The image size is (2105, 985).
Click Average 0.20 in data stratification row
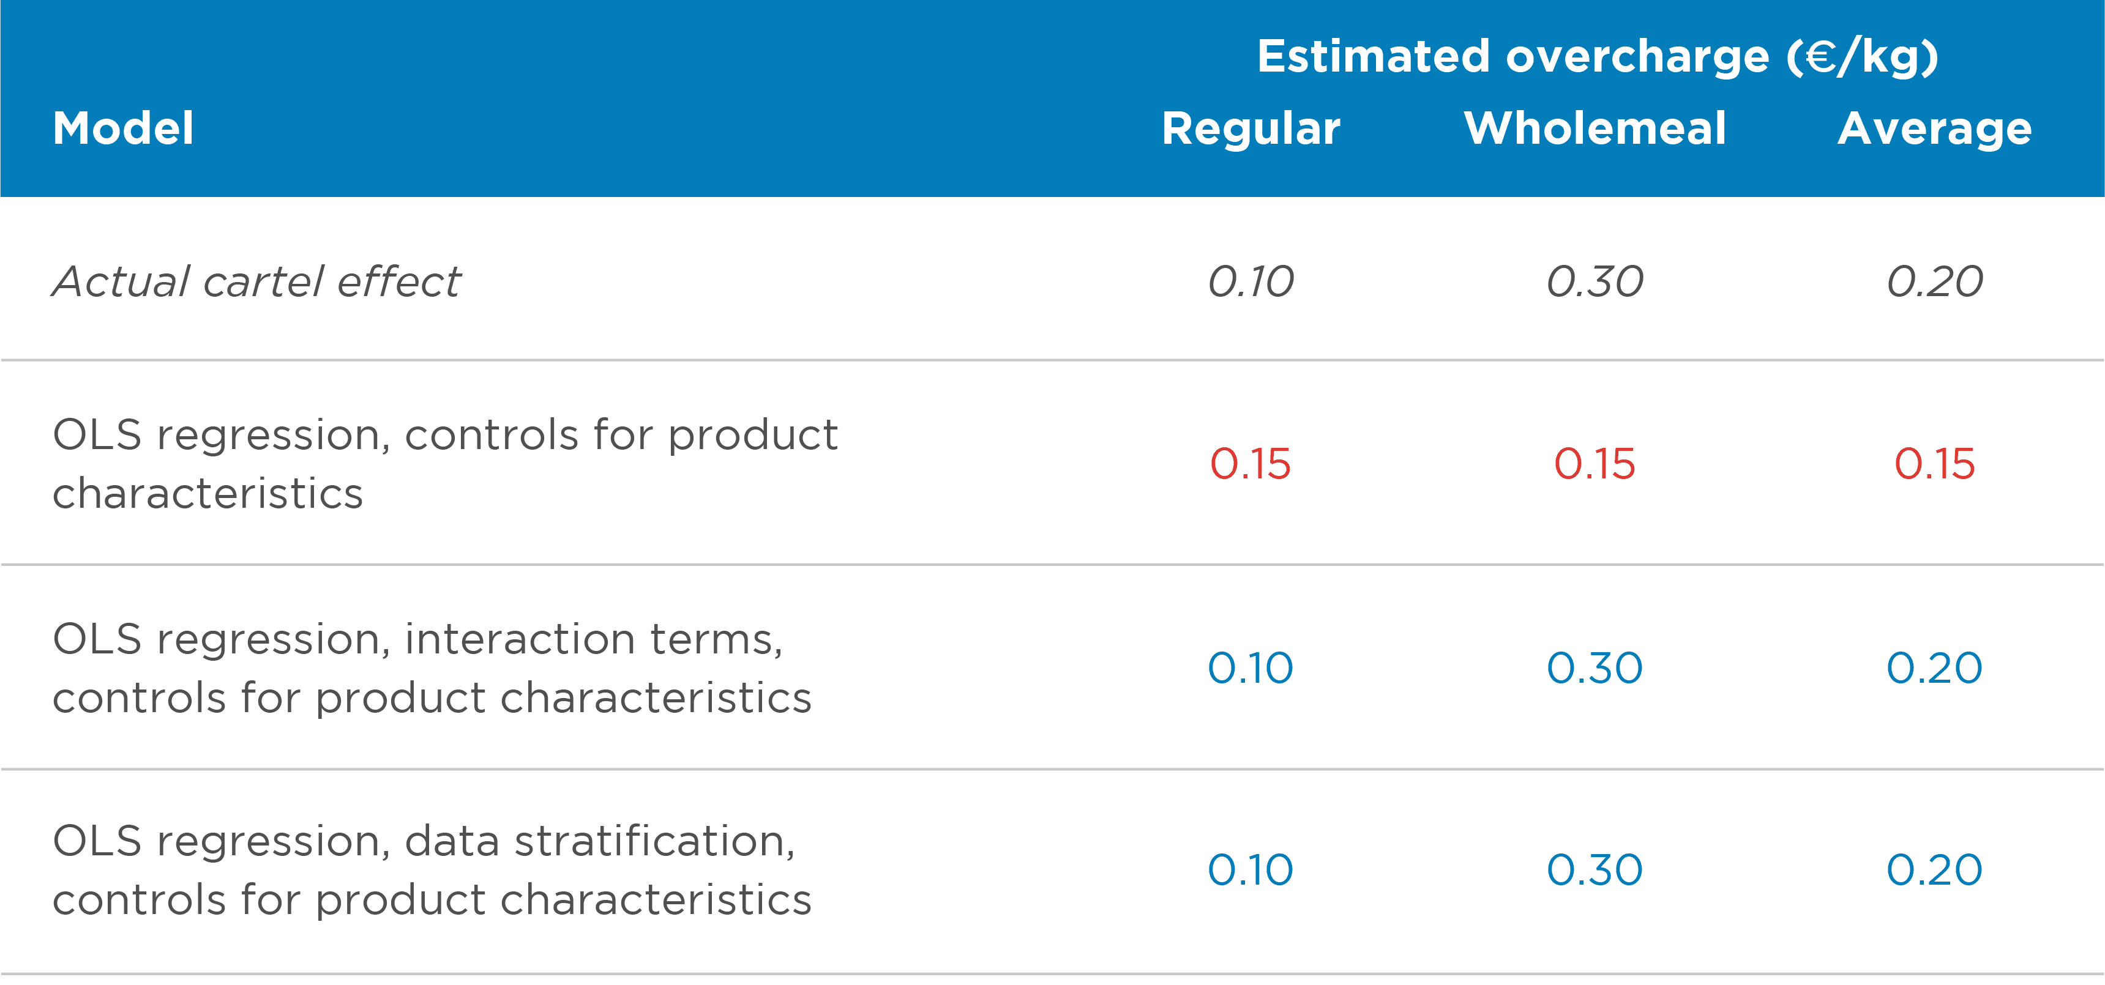click(1934, 870)
